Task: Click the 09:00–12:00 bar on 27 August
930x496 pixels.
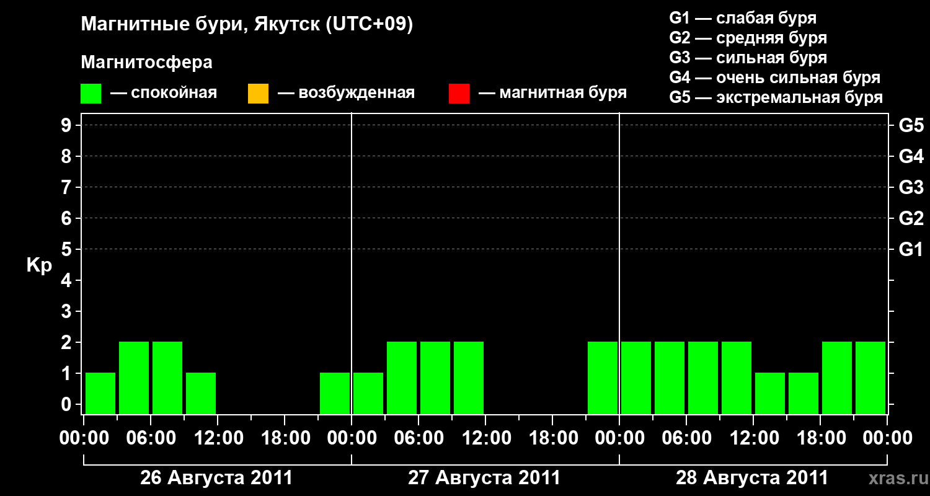Action: click(469, 378)
